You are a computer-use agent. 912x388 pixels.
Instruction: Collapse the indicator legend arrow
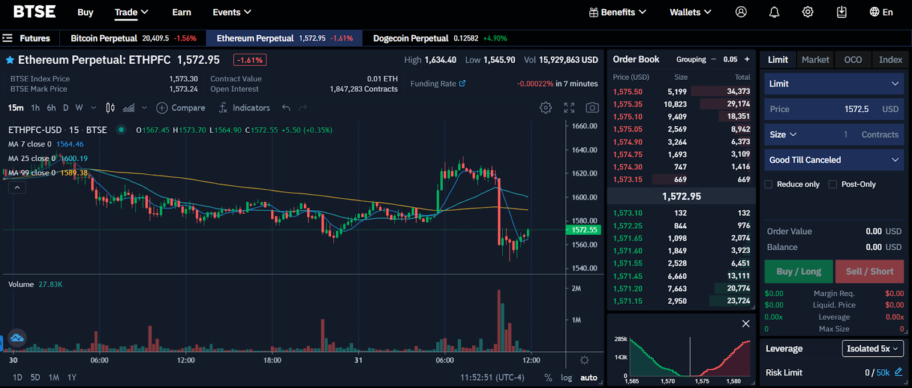17,187
